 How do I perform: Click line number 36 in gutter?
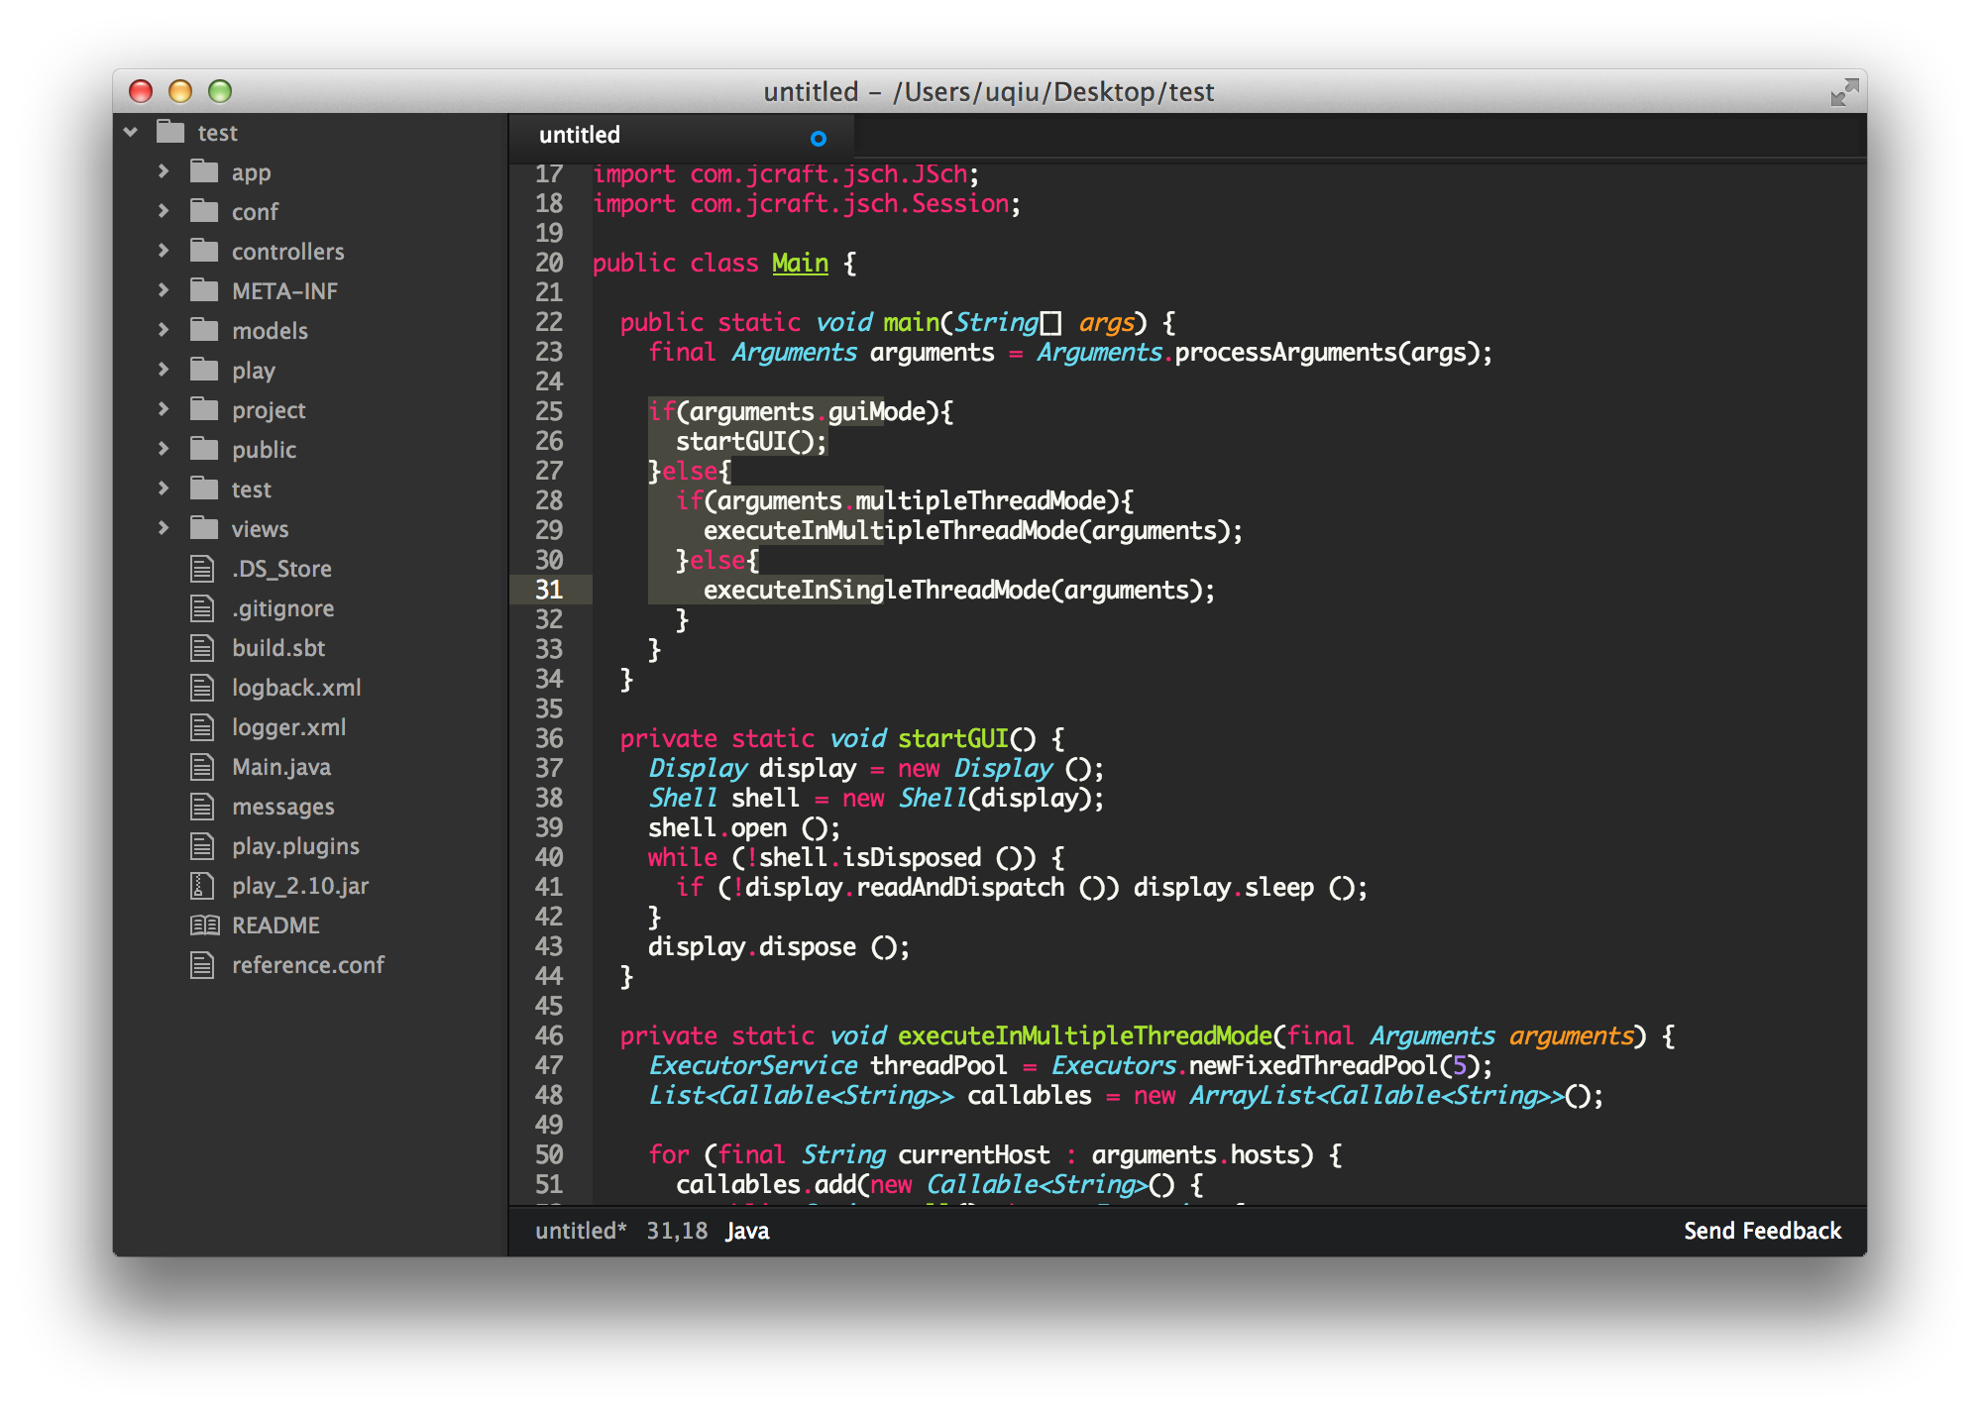(549, 738)
